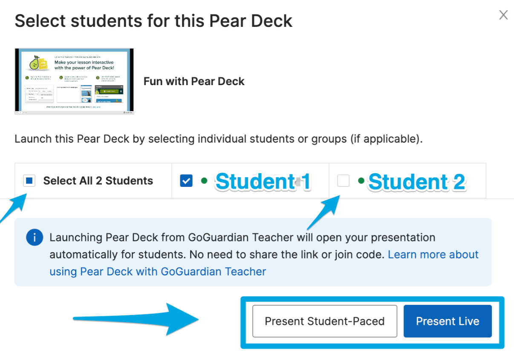Click the info icon in the notice banner

point(35,238)
